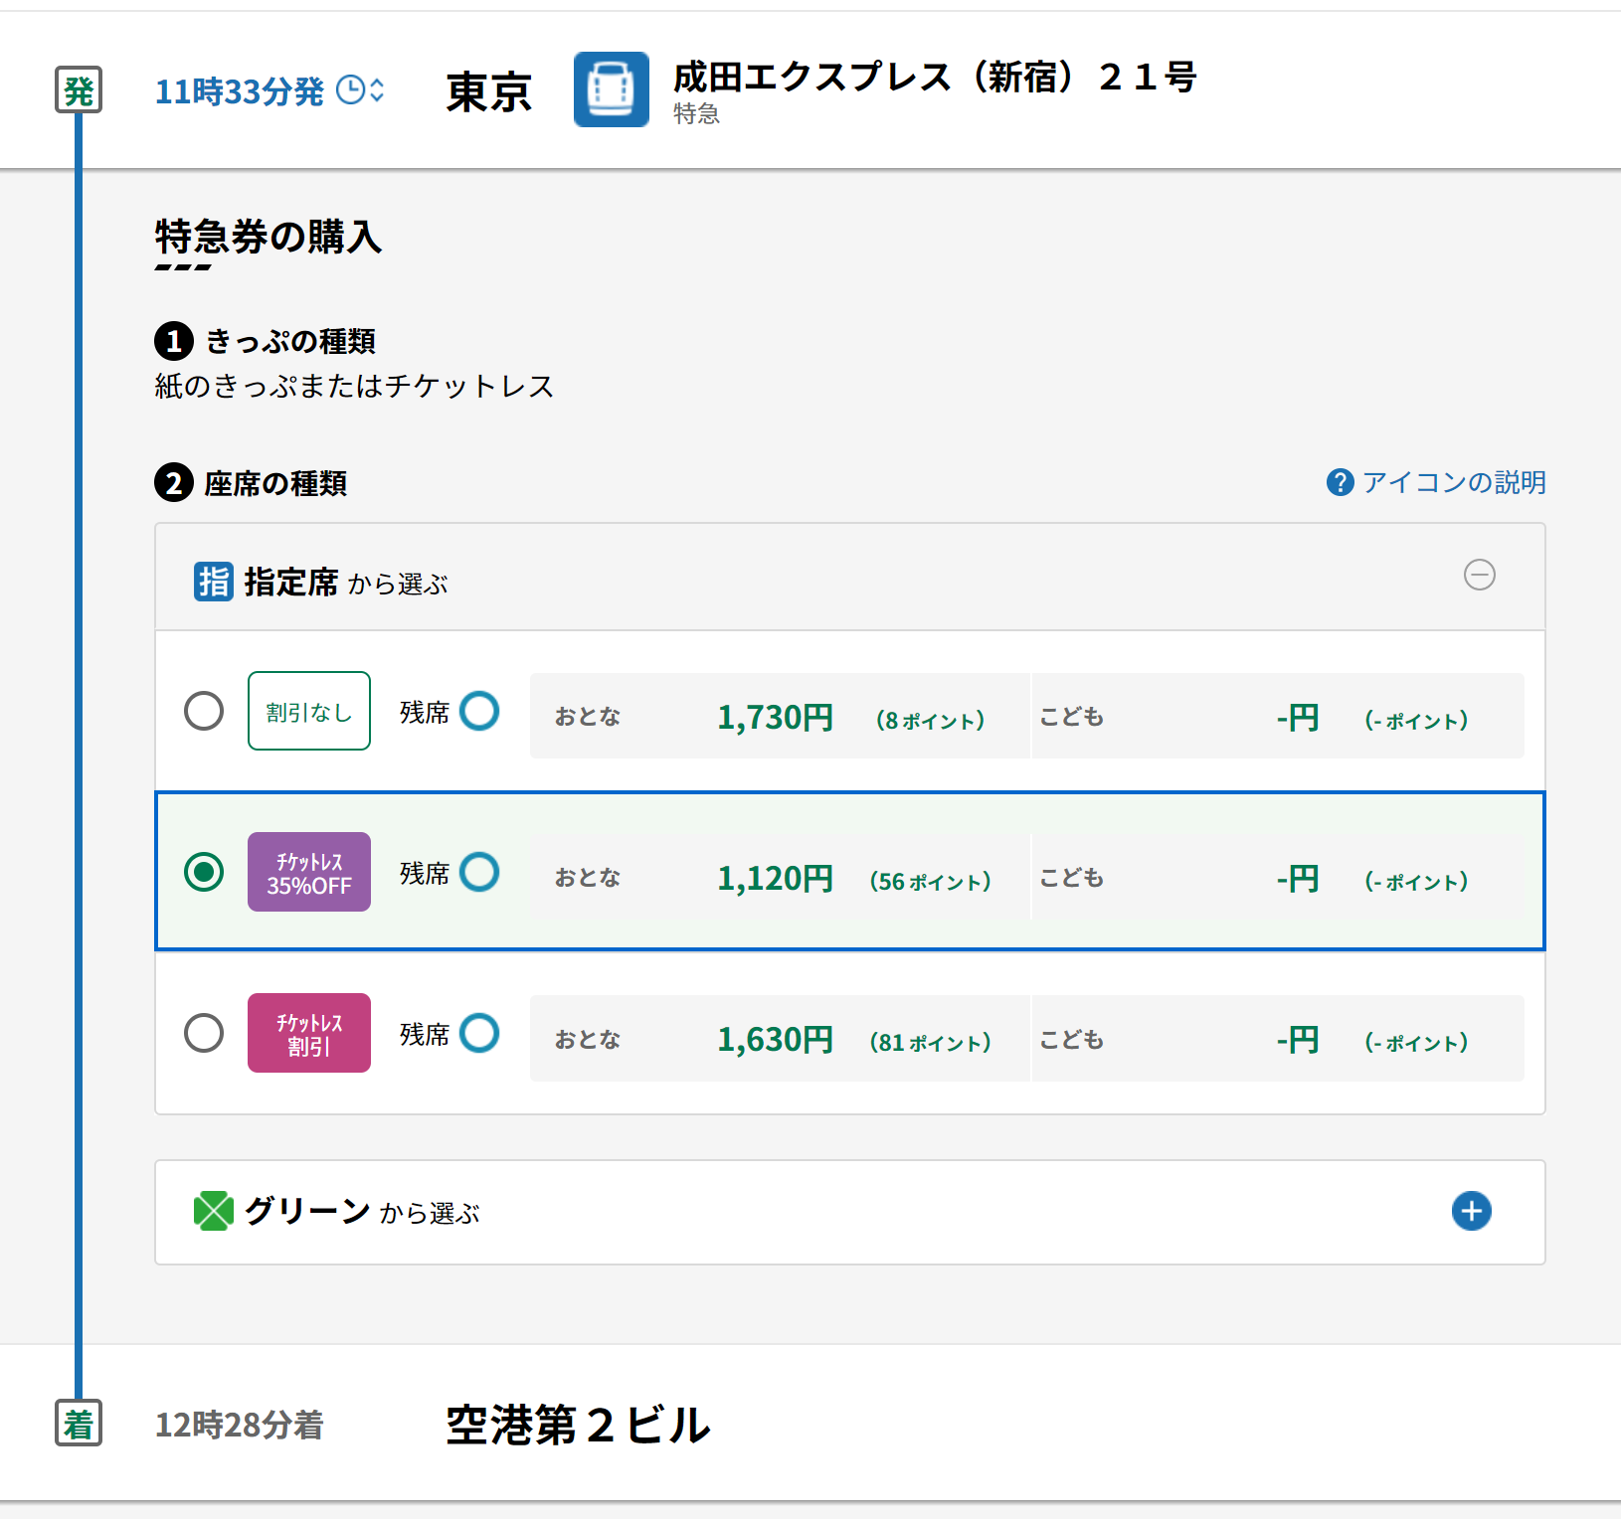Click seat availability circle in 割引なし row

coord(479,711)
